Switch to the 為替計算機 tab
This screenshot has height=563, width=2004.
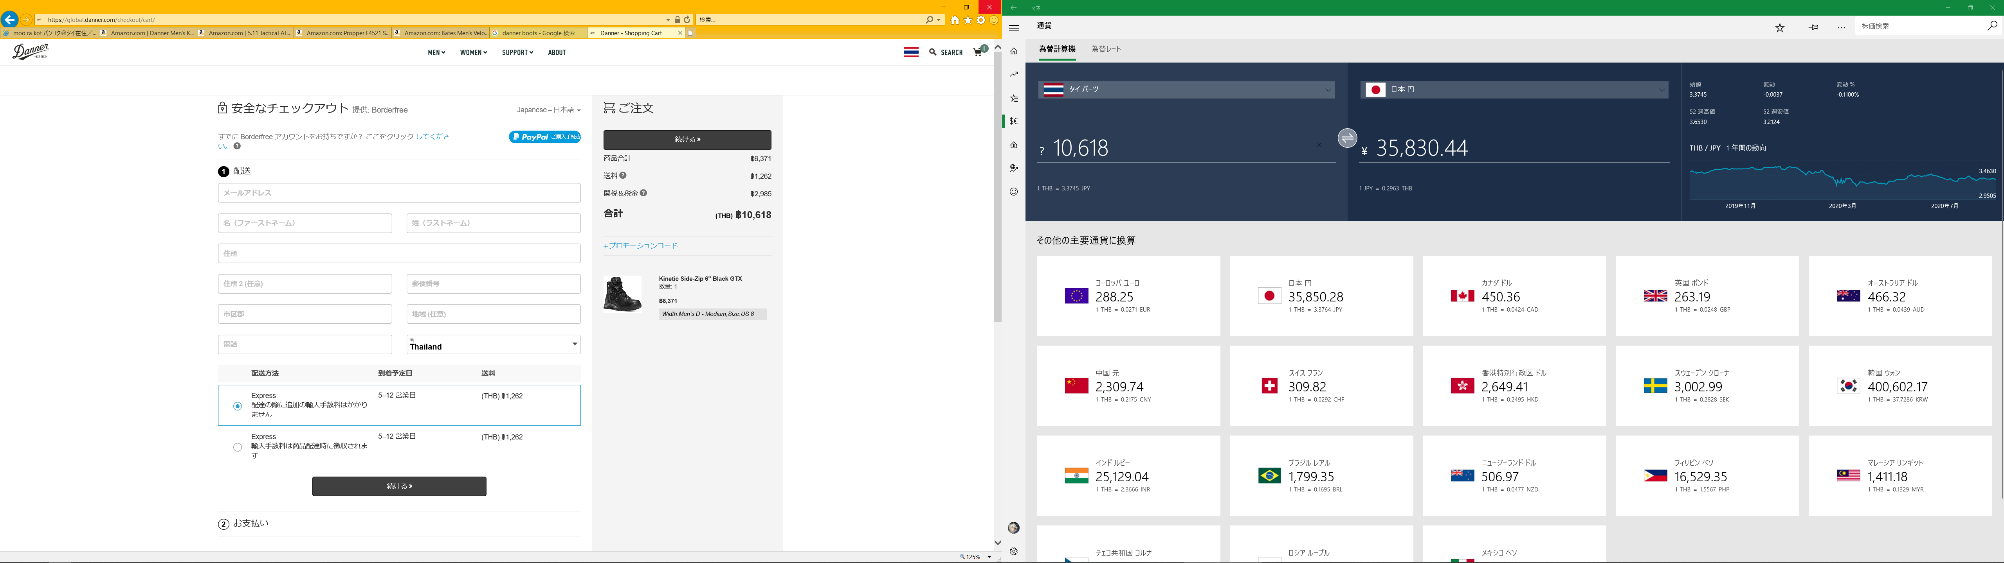tap(1057, 49)
